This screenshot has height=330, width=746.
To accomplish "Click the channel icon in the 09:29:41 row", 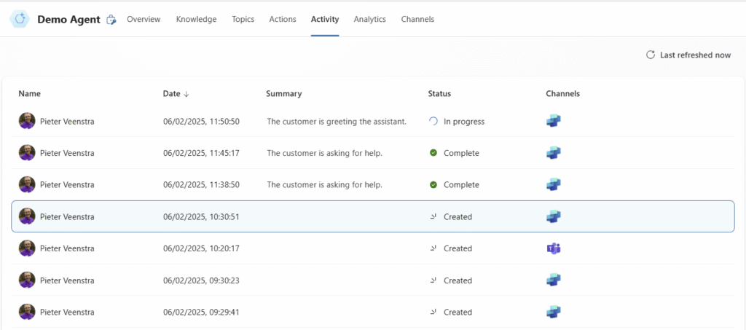I will (x=554, y=312).
